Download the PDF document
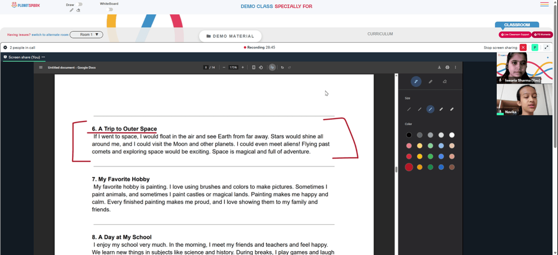 439,67
